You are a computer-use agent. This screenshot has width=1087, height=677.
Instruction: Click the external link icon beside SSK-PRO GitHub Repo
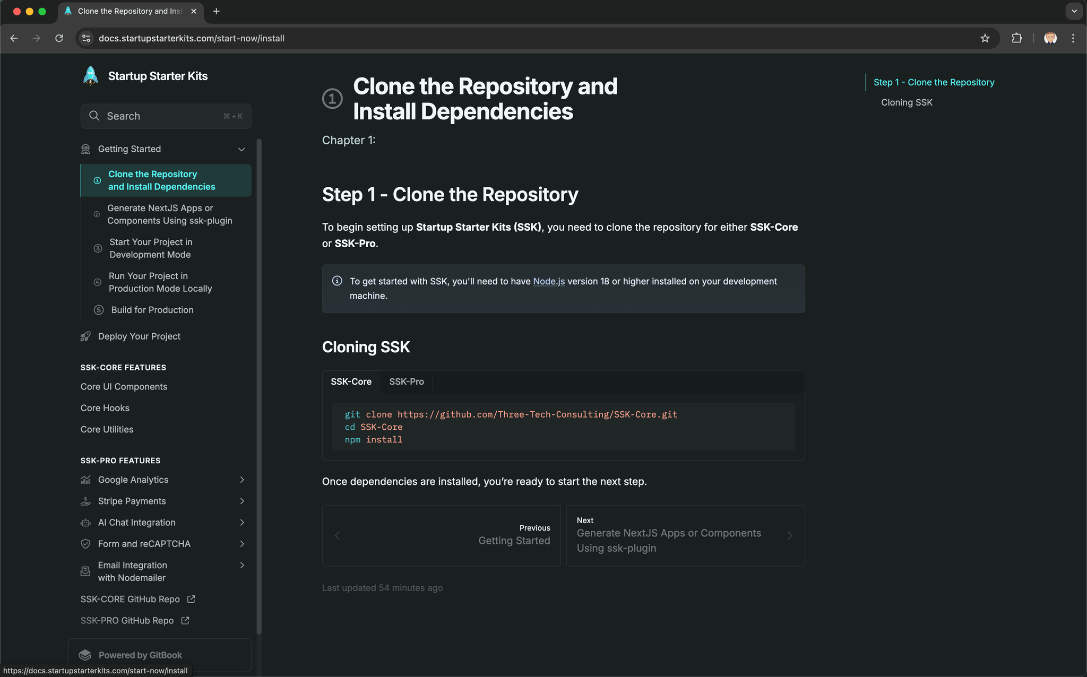185,620
